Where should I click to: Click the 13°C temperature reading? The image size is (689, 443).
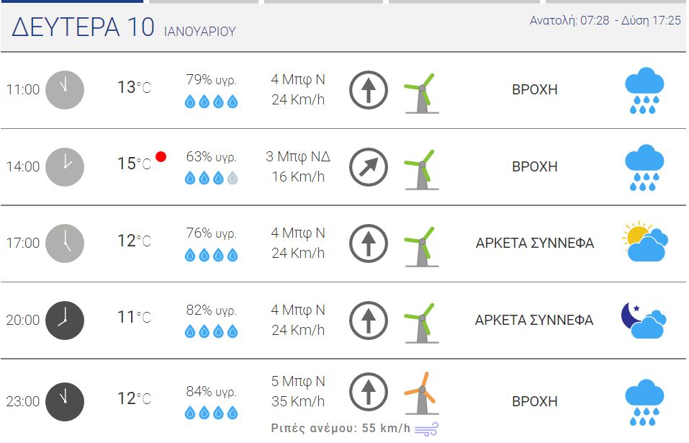(134, 87)
